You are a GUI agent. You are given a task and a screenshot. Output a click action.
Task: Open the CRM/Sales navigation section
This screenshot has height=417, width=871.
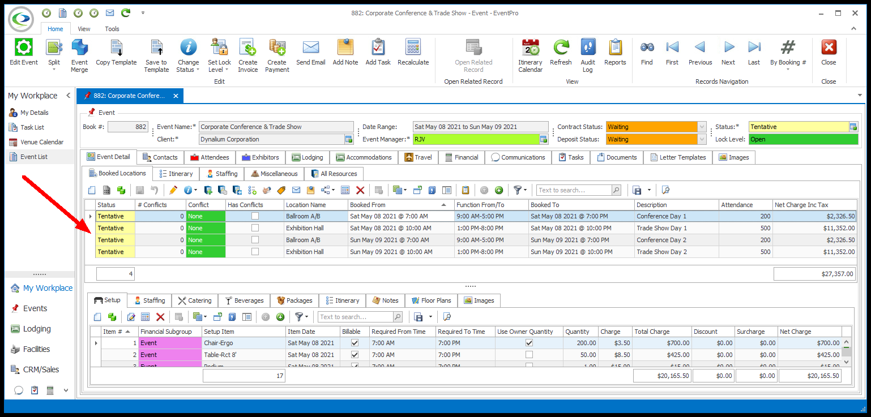click(41, 369)
